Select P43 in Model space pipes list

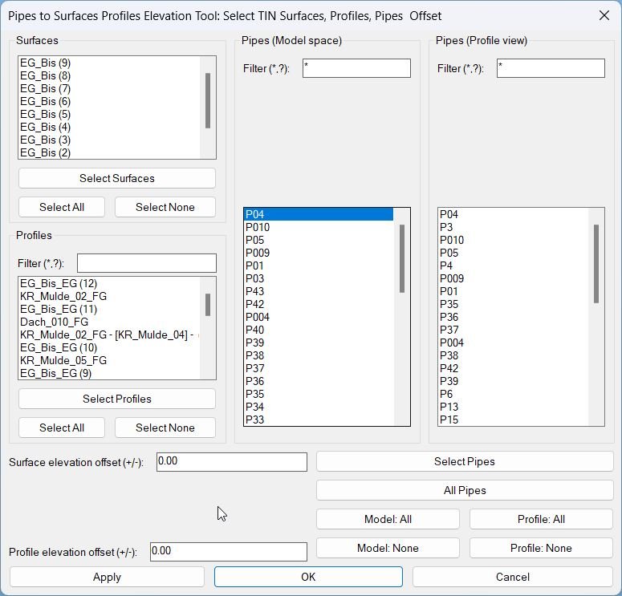[x=319, y=291]
